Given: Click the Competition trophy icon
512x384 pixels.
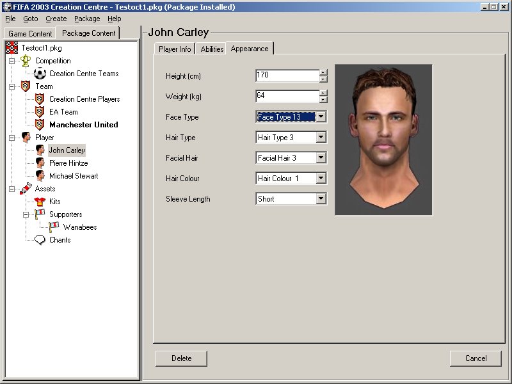Looking at the screenshot, I should (x=26, y=61).
